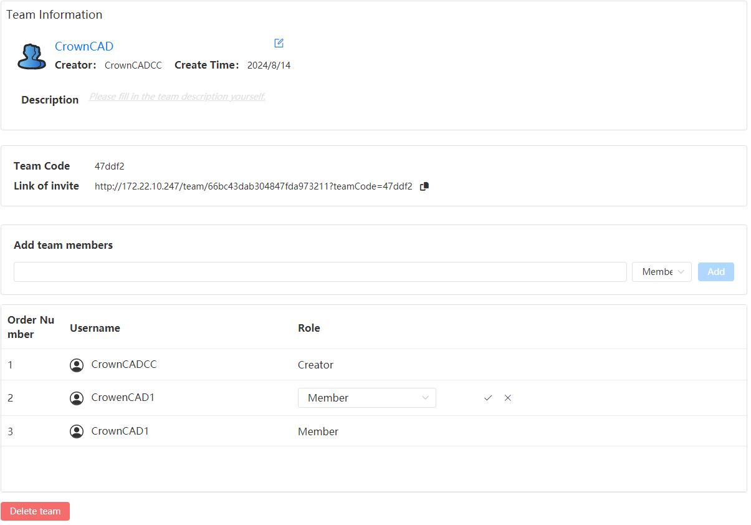The height and width of the screenshot is (525, 751).
Task: Click the Add member button
Action: point(716,272)
